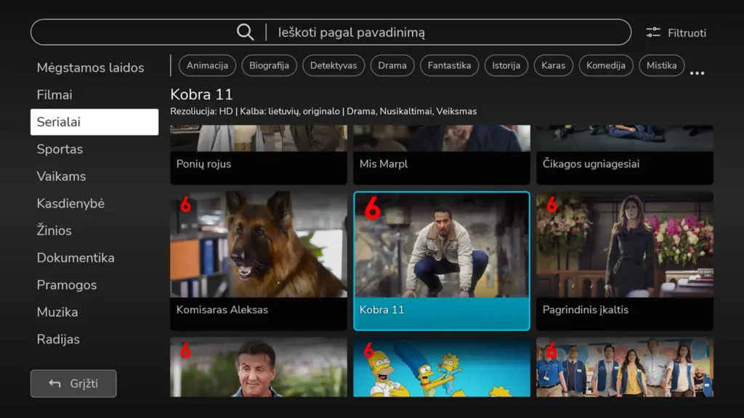The width and height of the screenshot is (744, 418).
Task: Select the Kobra 11 series tile
Action: pyautogui.click(x=442, y=260)
